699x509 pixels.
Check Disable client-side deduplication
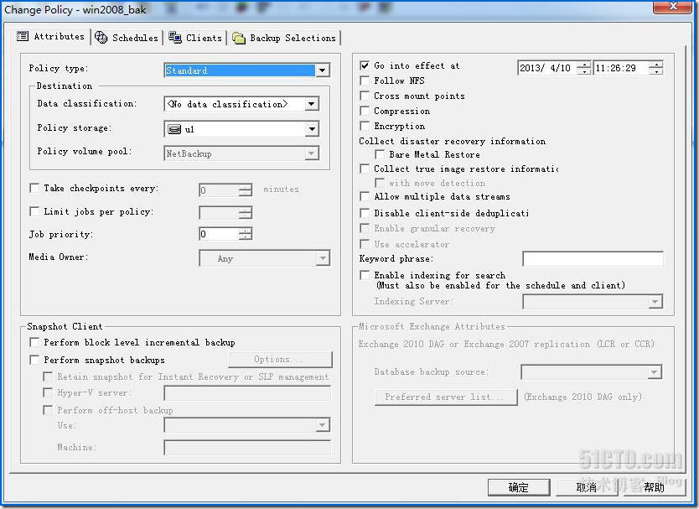[x=365, y=213]
